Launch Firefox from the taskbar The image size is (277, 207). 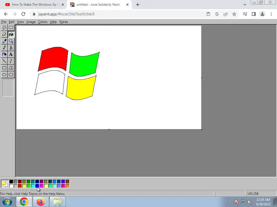[x=41, y=202]
